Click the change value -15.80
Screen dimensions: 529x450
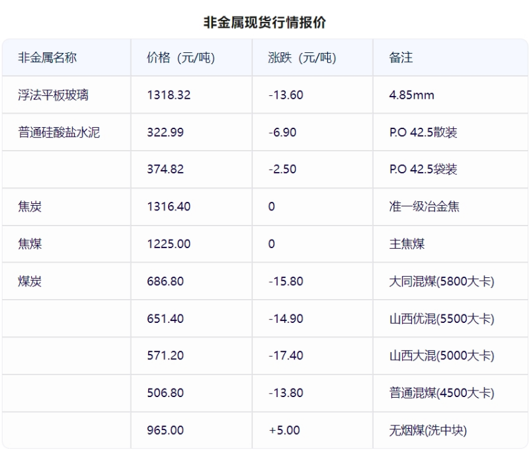(x=286, y=281)
